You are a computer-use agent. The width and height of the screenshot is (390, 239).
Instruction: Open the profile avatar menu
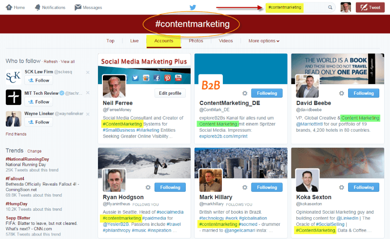coord(346,7)
